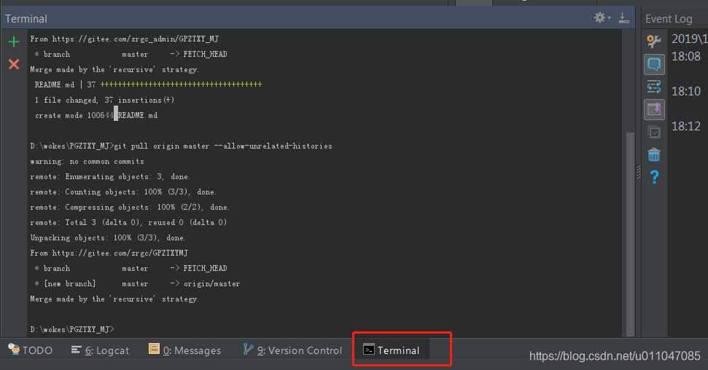
Task: Click 'remote: Total 3 (delta 0)' line
Action: [x=128, y=222]
